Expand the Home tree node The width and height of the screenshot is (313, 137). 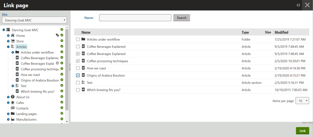coord(8,35)
